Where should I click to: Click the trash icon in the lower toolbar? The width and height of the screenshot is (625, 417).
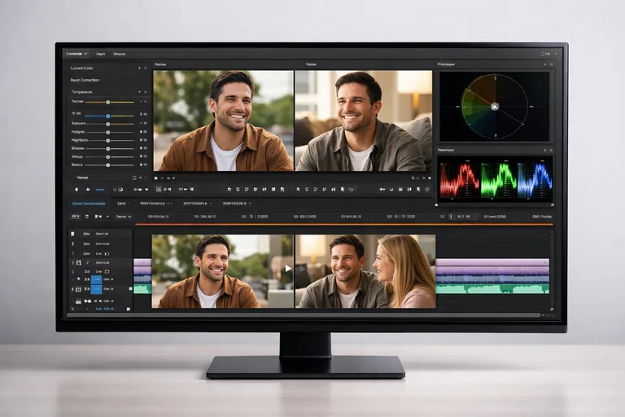pos(76,189)
